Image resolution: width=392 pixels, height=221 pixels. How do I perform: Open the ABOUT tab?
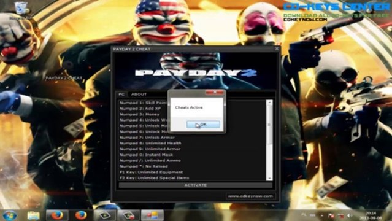pos(139,95)
